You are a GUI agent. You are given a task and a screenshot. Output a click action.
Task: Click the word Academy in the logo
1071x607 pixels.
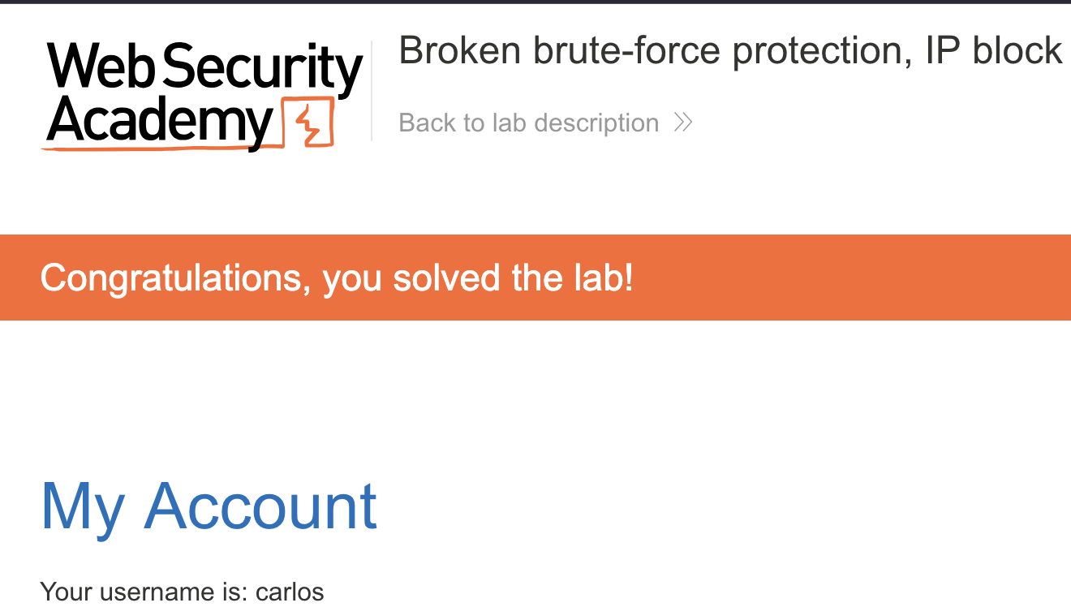pos(160,123)
